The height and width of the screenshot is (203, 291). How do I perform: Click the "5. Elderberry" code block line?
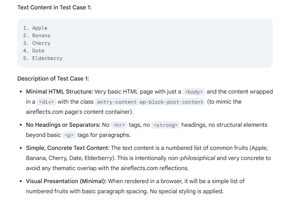[43, 58]
